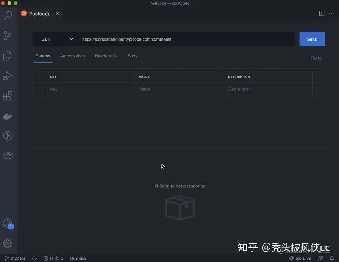Click the macOS green fullscreen button

(x=16, y=3)
